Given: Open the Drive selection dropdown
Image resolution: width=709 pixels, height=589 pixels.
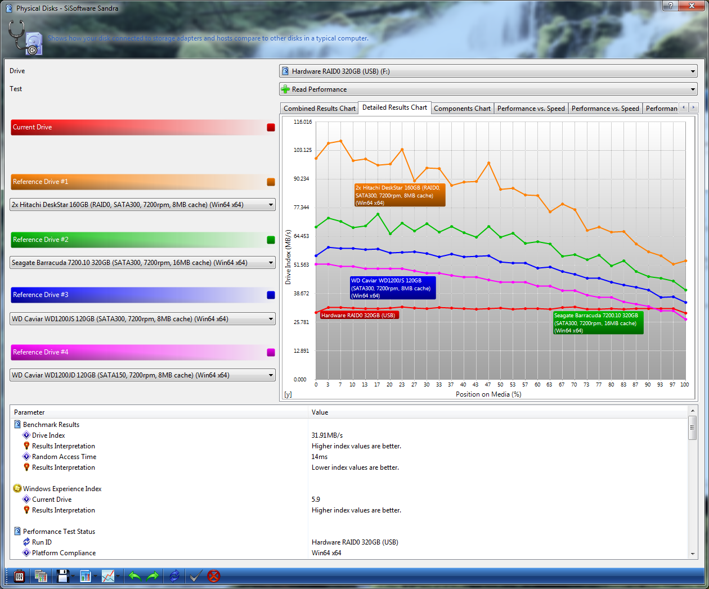Looking at the screenshot, I should click(488, 71).
